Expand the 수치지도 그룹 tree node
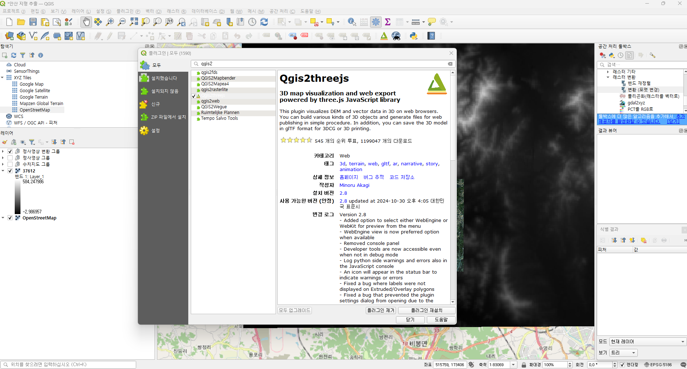687x369 pixels. point(3,164)
